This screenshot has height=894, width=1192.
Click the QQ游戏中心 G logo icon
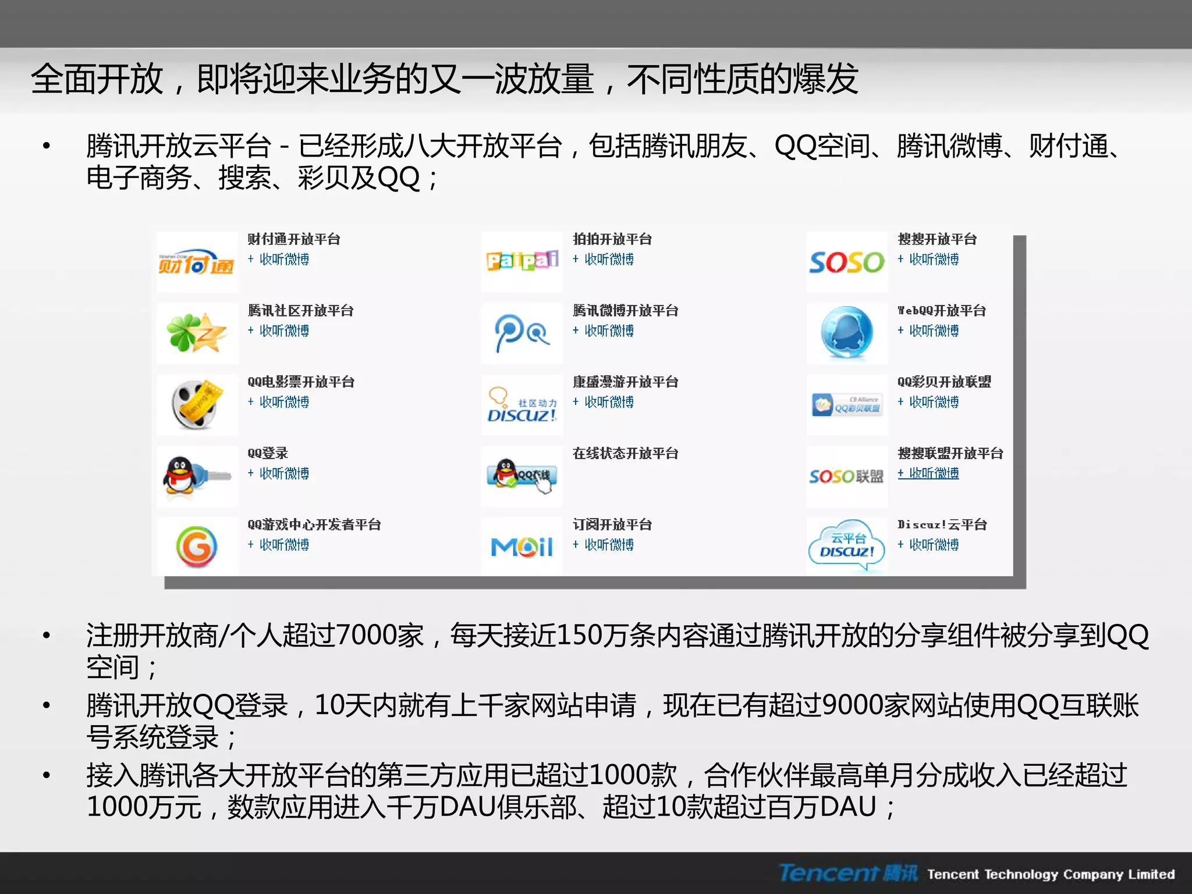[x=197, y=547]
